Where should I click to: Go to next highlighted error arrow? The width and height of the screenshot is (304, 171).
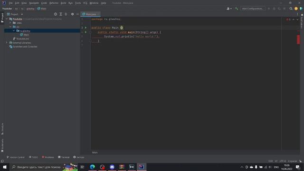pyautogui.click(x=297, y=19)
